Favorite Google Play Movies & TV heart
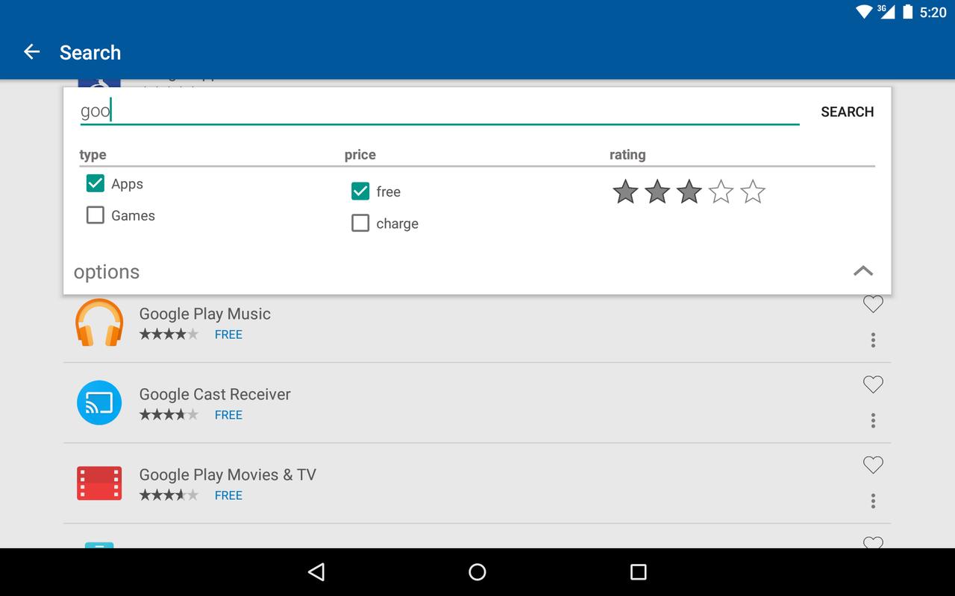The width and height of the screenshot is (955, 596). pos(873,465)
